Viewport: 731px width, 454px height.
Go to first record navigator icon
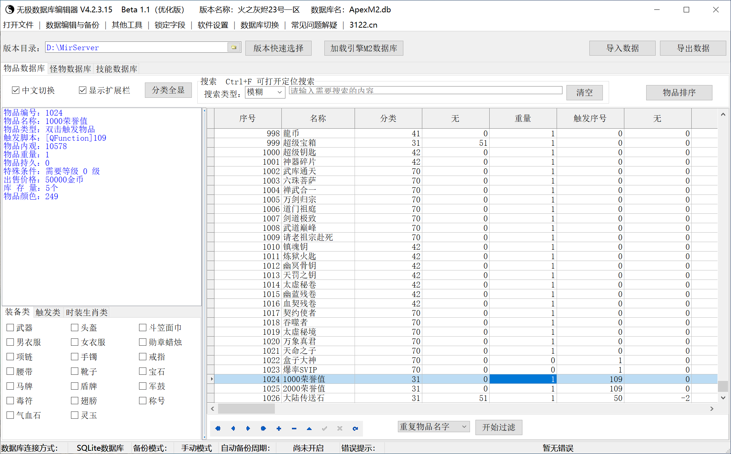[x=218, y=429]
